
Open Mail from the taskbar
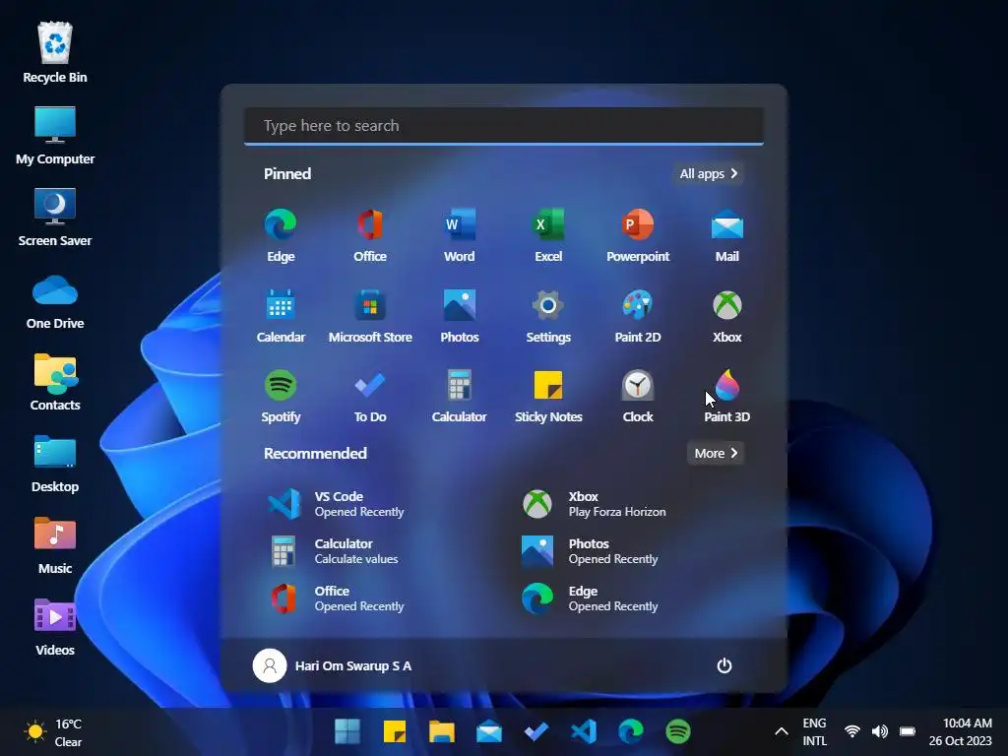pyautogui.click(x=489, y=731)
